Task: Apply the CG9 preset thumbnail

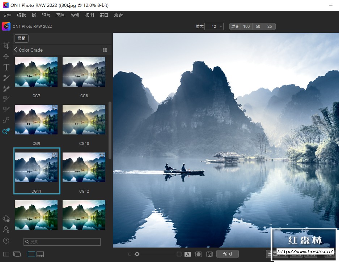Action: [36, 120]
